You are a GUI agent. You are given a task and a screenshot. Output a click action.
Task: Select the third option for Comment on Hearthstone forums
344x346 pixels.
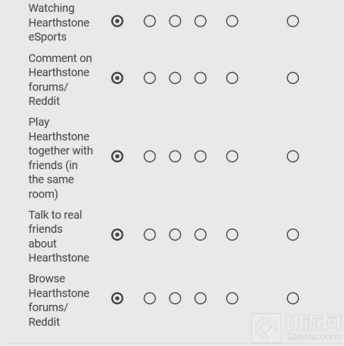click(x=175, y=78)
